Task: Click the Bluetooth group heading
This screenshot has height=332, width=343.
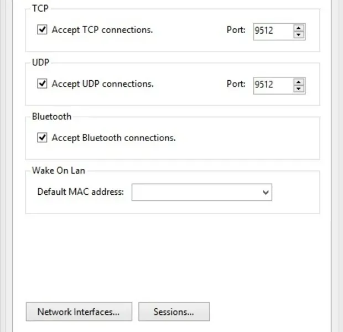Action: click(x=51, y=117)
